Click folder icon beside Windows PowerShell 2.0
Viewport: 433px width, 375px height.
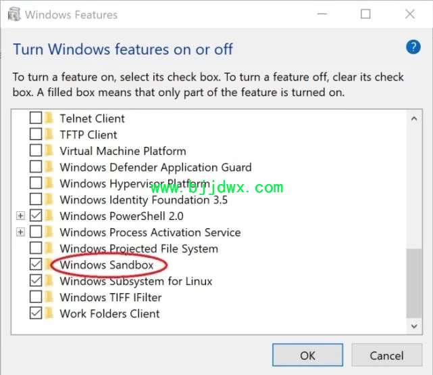click(x=49, y=215)
